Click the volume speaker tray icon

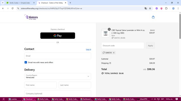pos(155,99)
